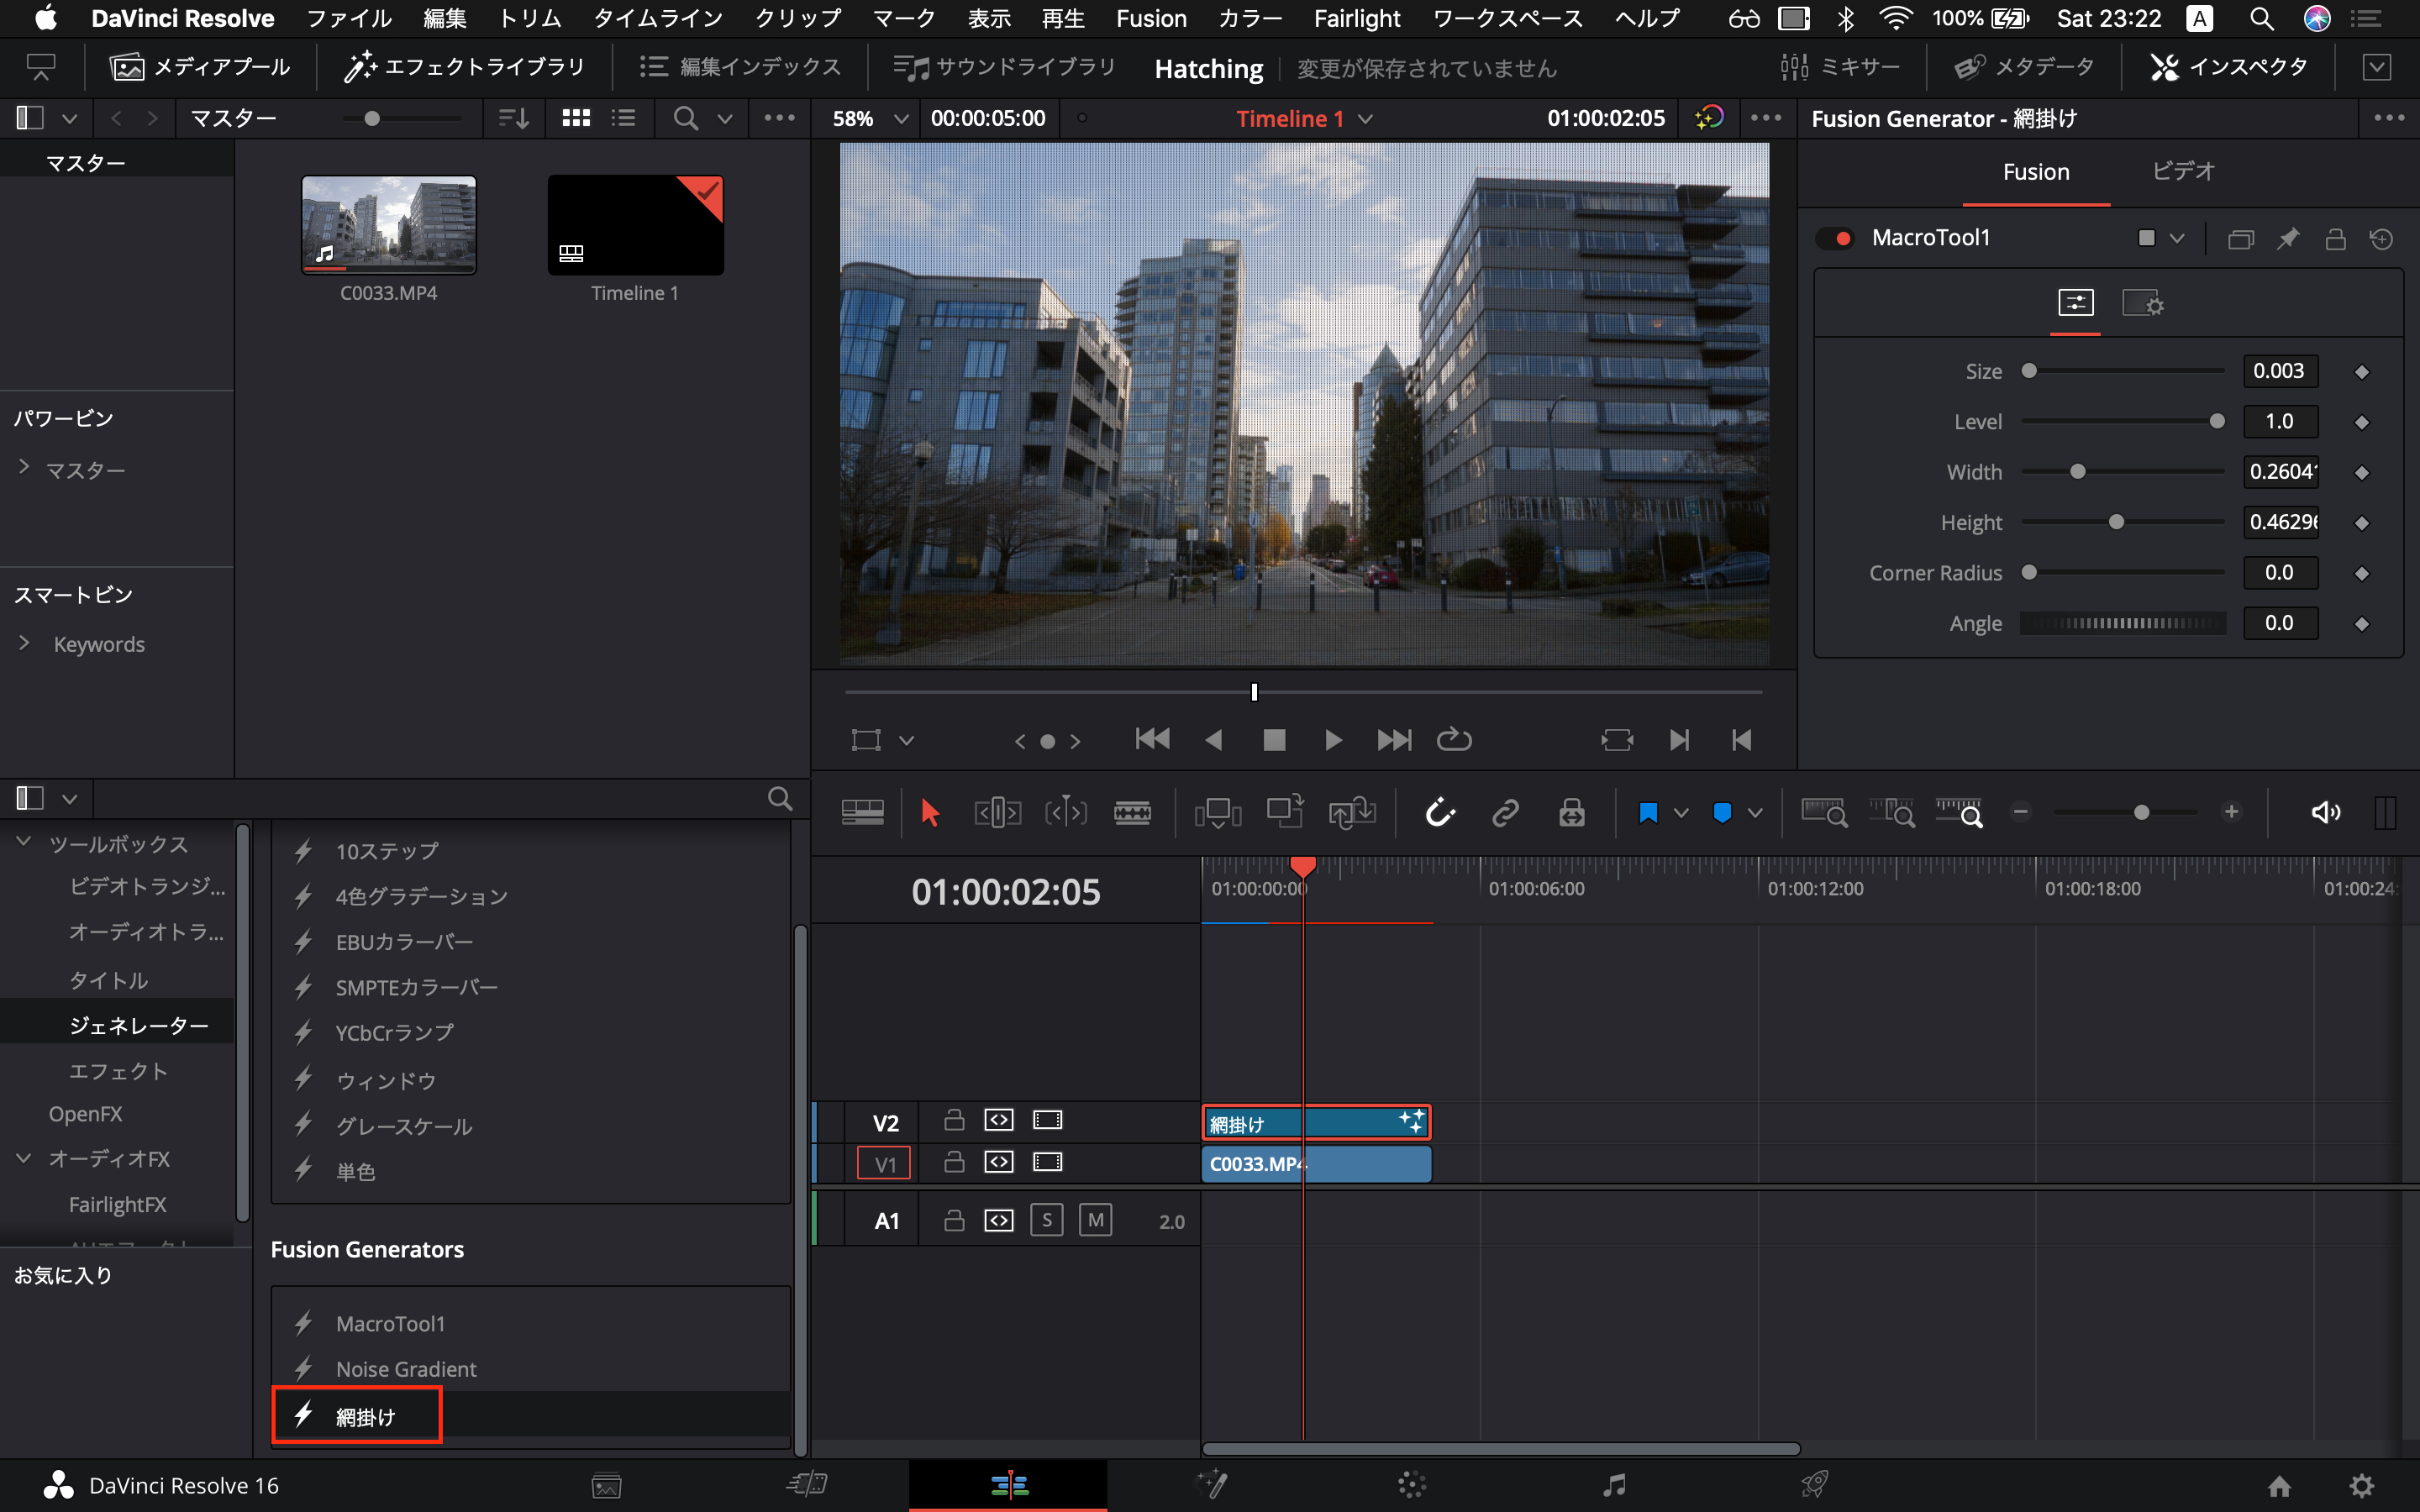Image resolution: width=2420 pixels, height=1512 pixels.
Task: Open the Mixer panel
Action: 1840,67
